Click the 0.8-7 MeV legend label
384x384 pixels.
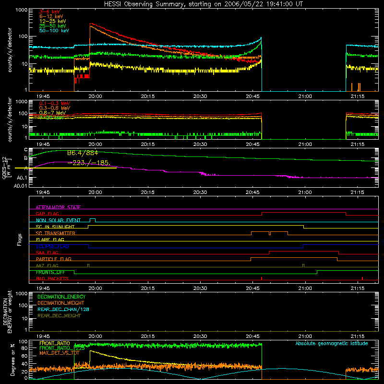(53, 113)
